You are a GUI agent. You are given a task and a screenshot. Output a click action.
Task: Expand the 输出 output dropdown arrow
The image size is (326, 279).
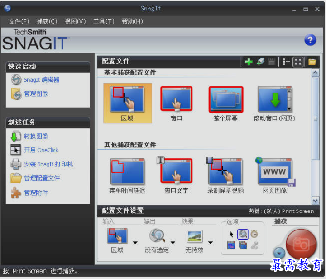(x=173, y=243)
